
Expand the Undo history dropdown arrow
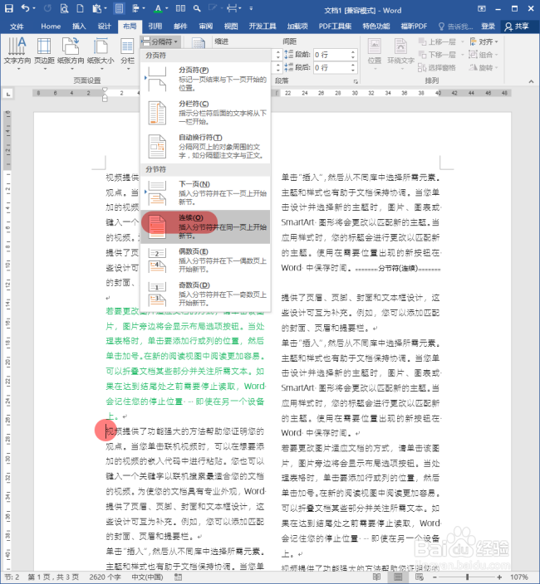coord(34,8)
